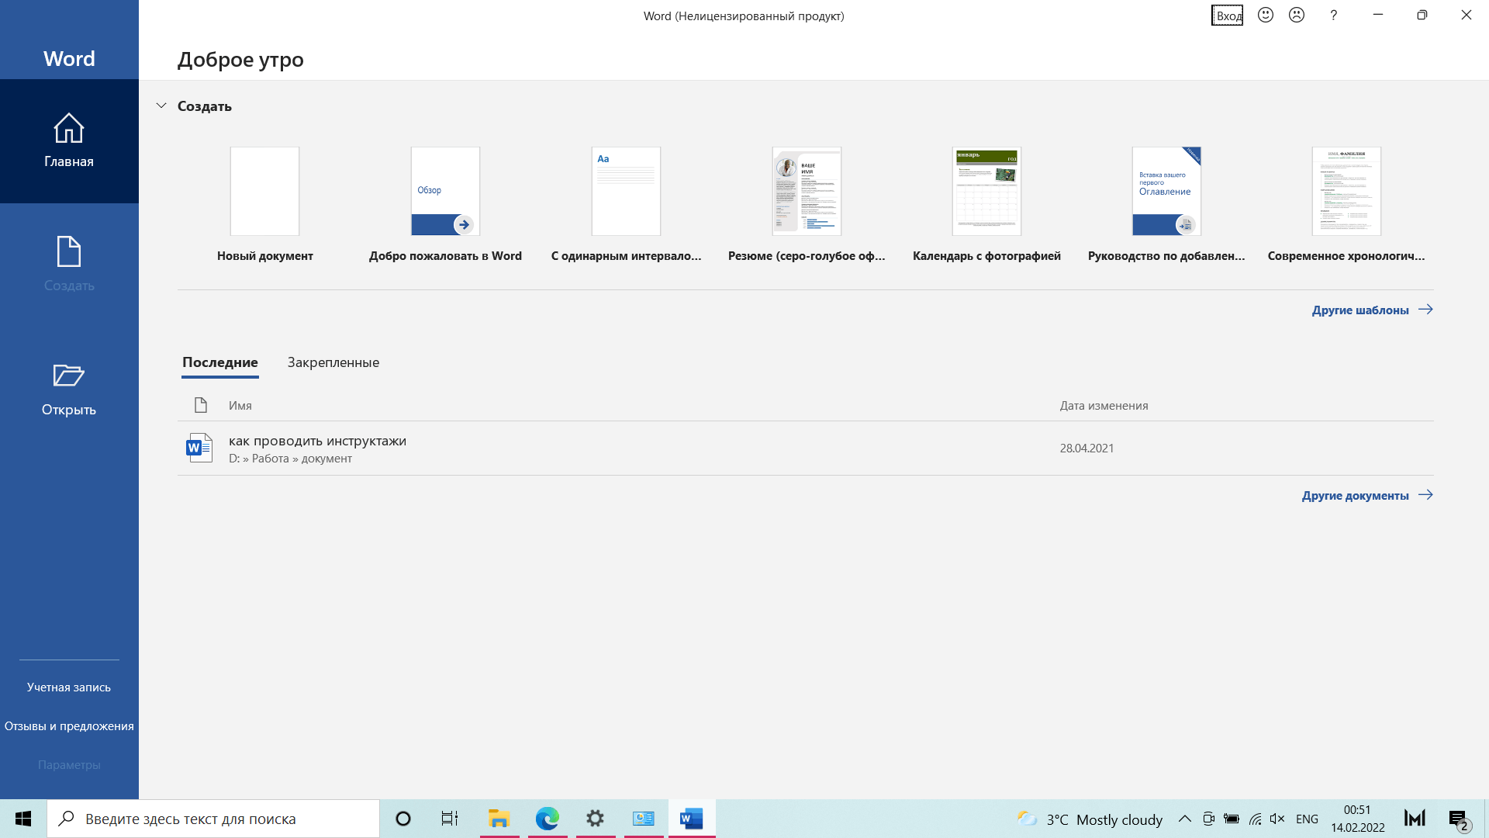Open Microsoft Edge from the taskbar

tap(548, 819)
